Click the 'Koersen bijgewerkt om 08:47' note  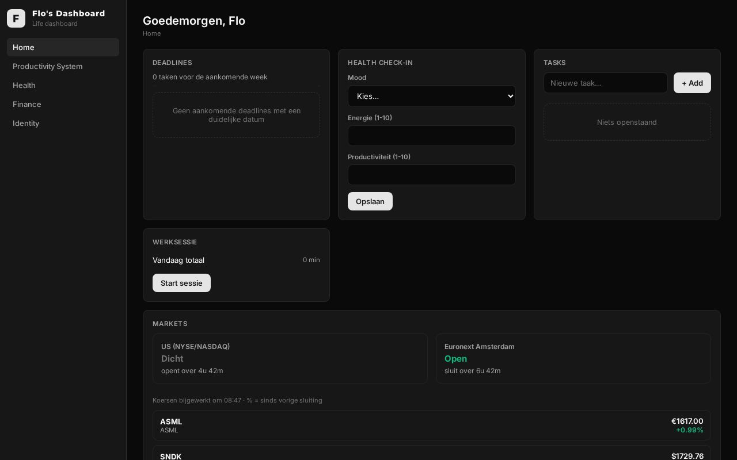click(237, 400)
